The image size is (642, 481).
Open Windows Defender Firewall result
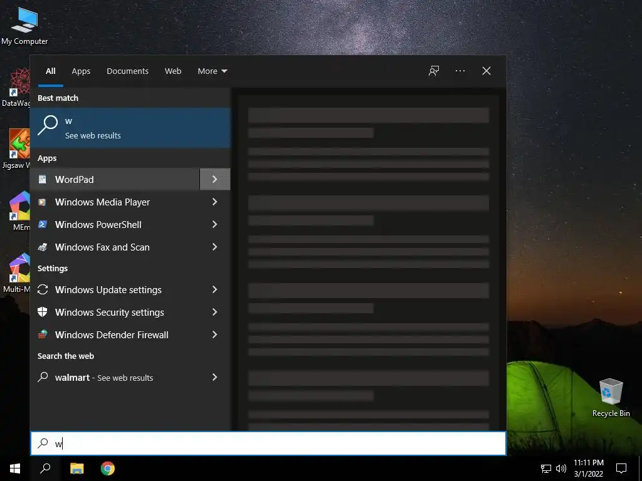tap(115, 334)
